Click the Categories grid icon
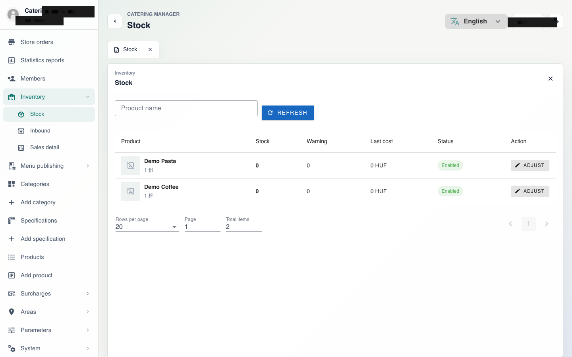 [12, 184]
